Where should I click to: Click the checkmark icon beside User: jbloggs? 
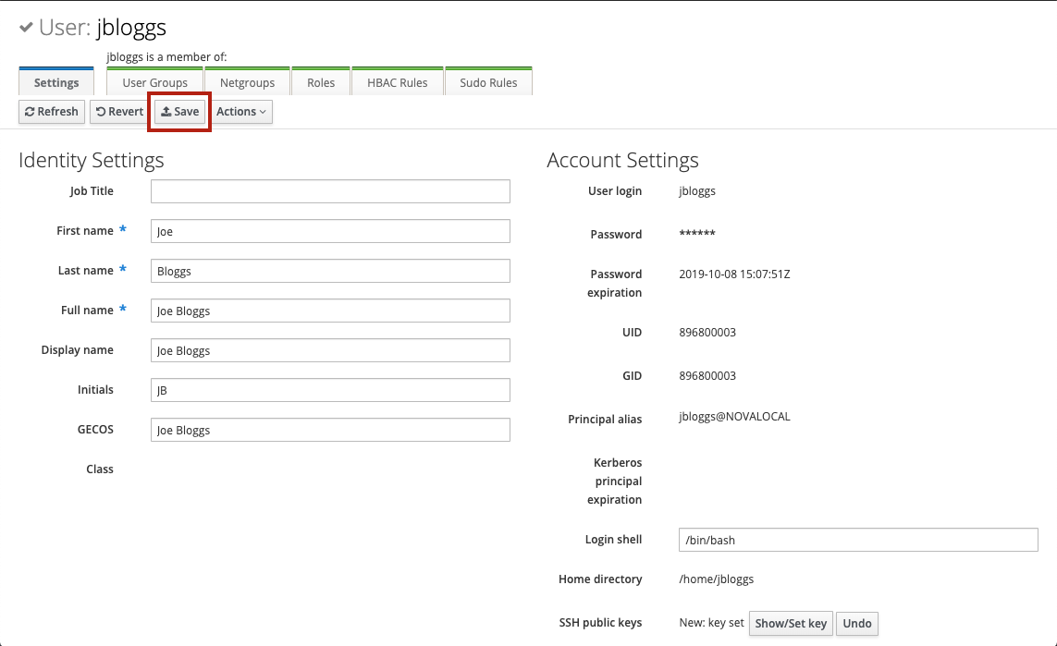(26, 27)
